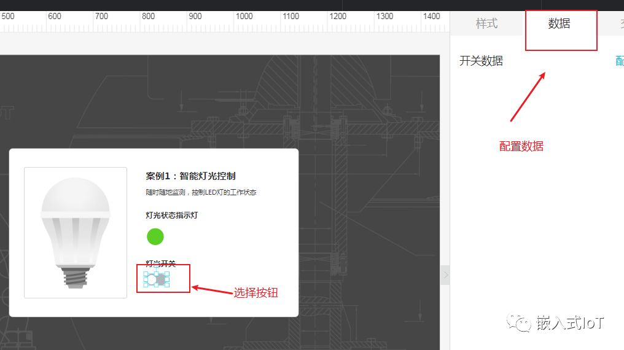
Task: Select the 灯光状态指示灯 label
Action: click(x=171, y=216)
